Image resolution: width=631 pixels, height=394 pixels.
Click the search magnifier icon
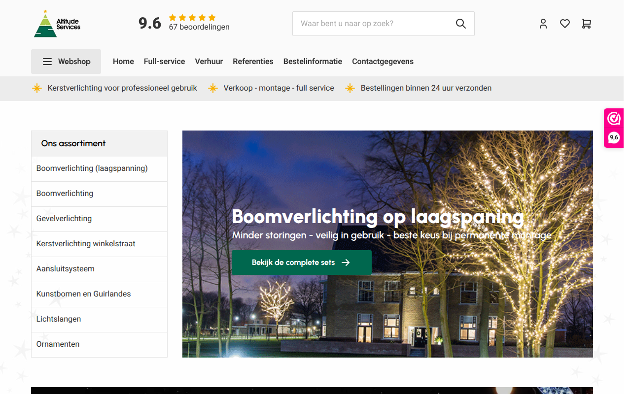tap(460, 24)
